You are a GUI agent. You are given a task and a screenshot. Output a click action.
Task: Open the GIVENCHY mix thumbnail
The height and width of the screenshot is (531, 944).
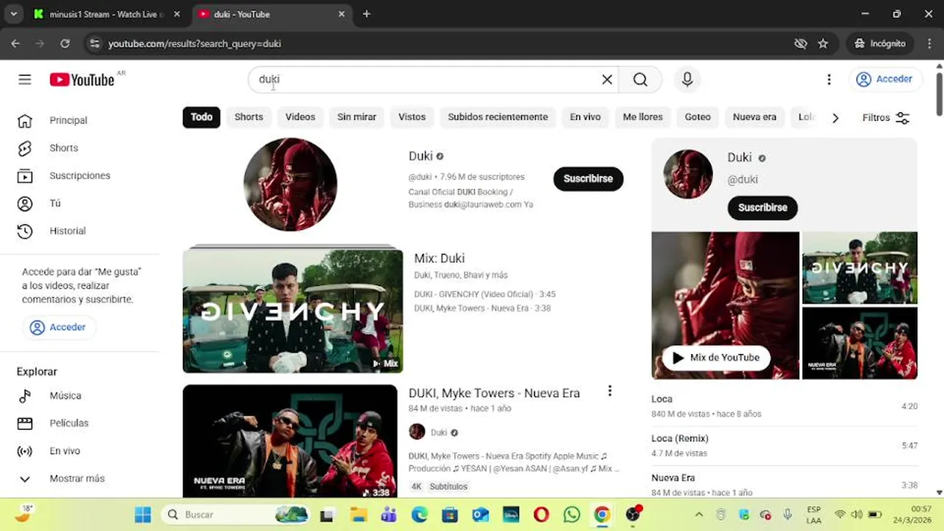pyautogui.click(x=293, y=310)
